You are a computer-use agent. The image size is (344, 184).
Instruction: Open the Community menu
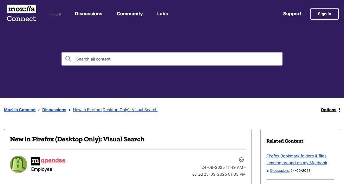[130, 14]
